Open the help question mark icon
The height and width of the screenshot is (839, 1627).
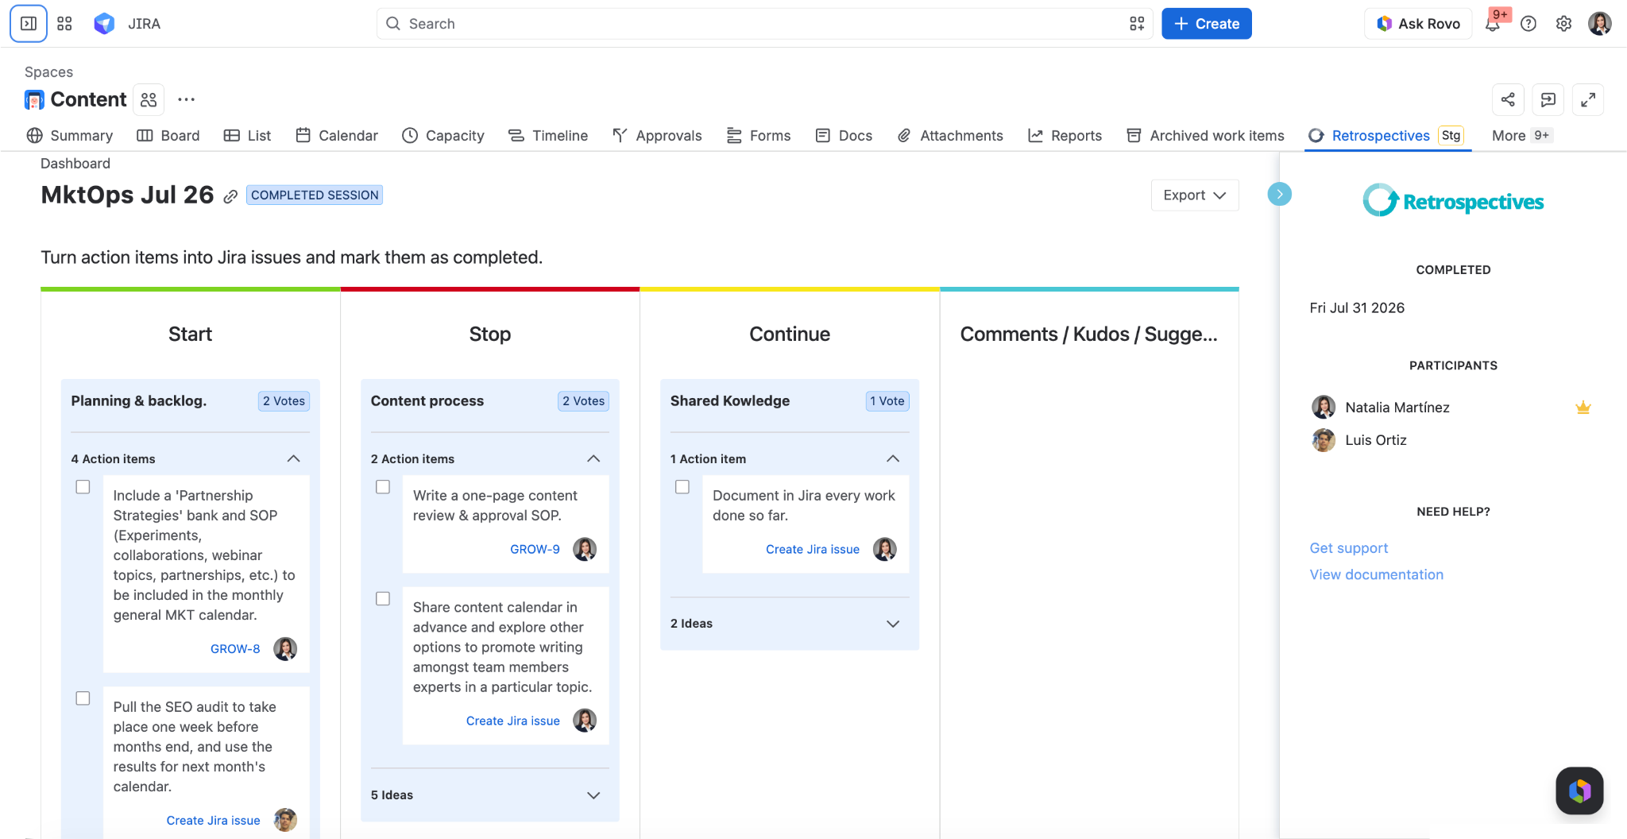[1528, 24]
